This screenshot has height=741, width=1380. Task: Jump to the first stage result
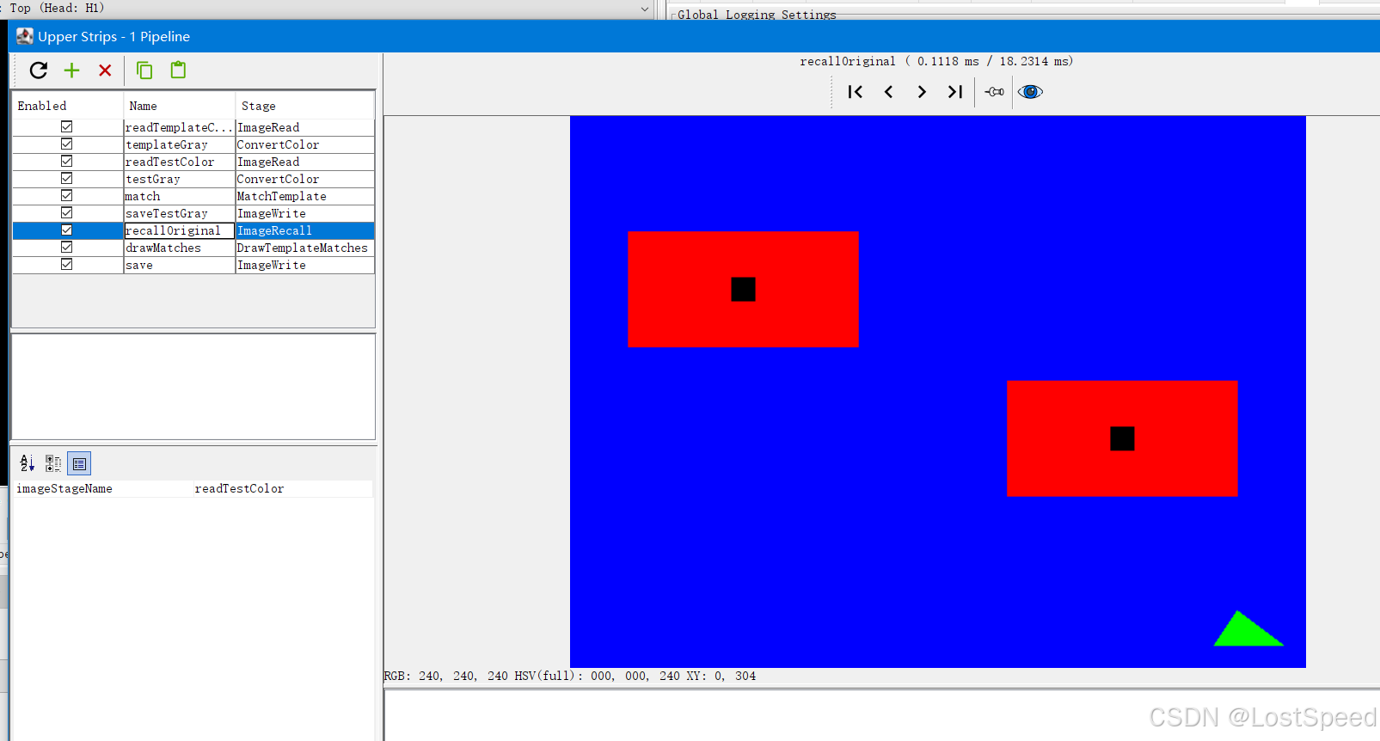pos(855,92)
